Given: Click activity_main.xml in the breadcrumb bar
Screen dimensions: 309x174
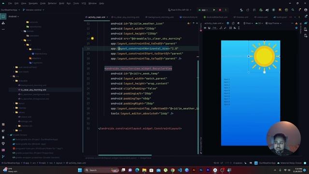Looking at the screenshot, I should point(76,163).
